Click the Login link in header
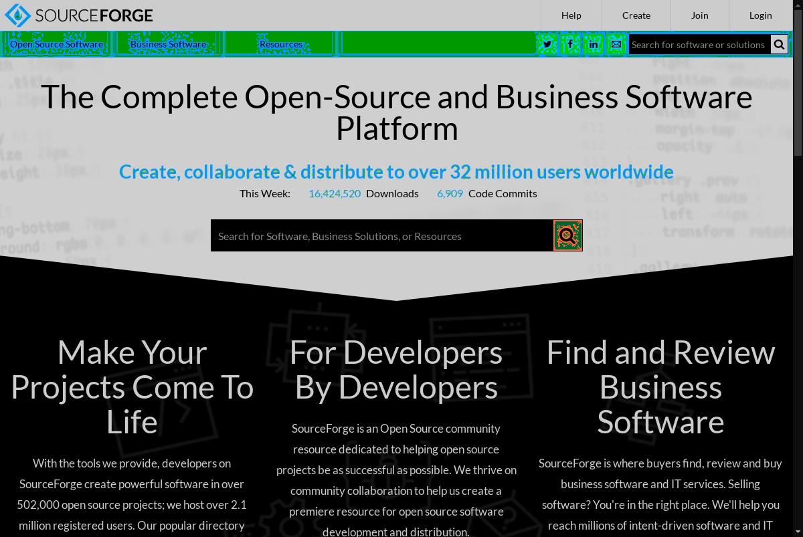This screenshot has width=803, height=537. point(761,15)
